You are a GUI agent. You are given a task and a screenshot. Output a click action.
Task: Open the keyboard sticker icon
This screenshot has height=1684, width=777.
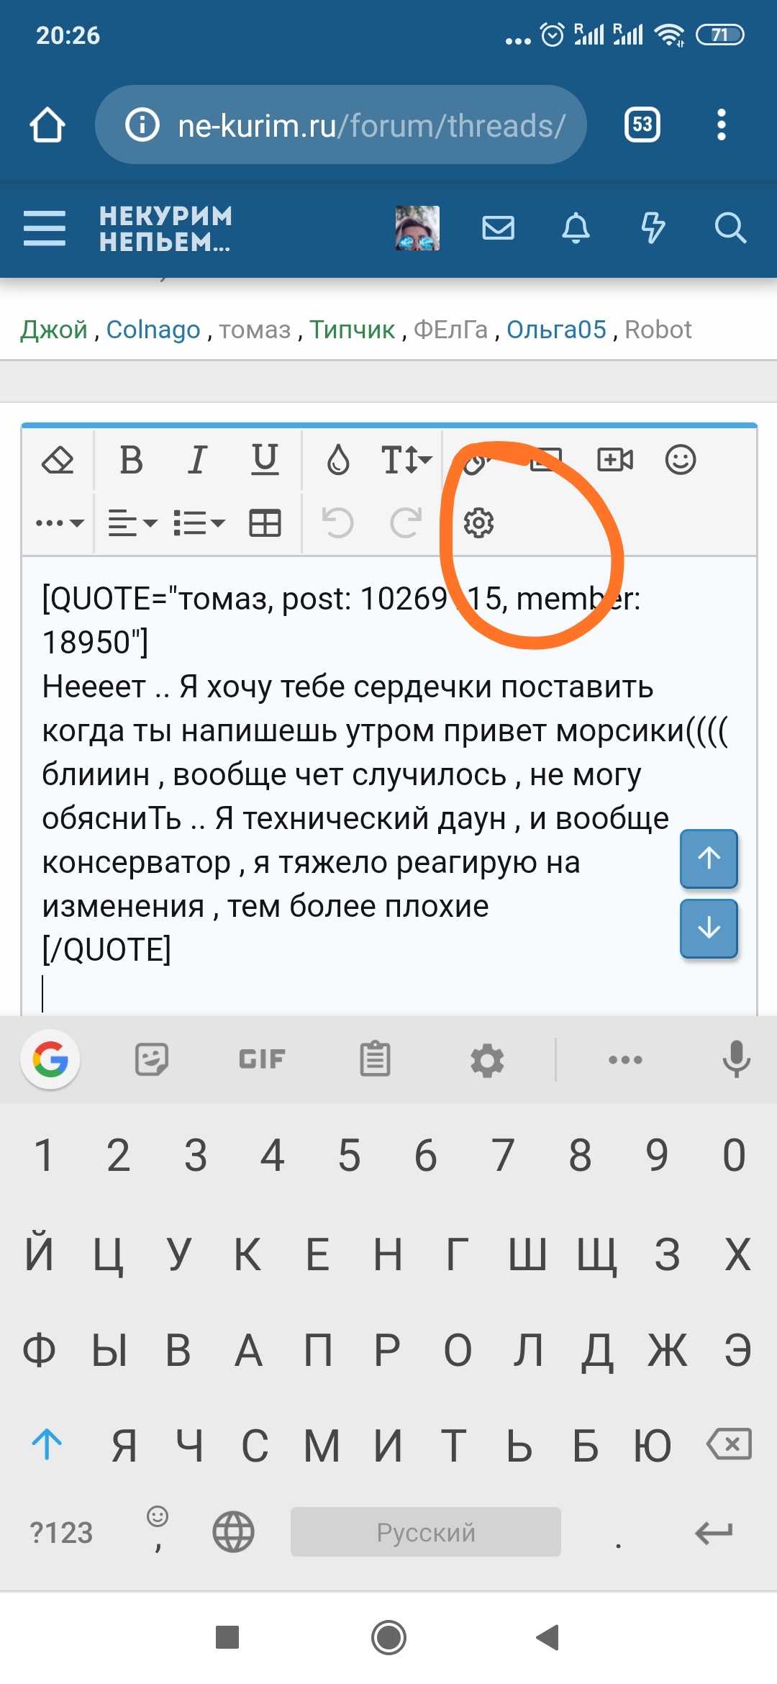click(152, 1059)
